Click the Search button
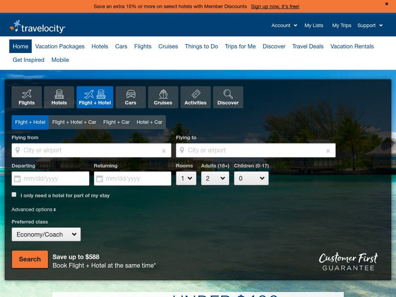Screen dimensions: 396x297 [29, 259]
